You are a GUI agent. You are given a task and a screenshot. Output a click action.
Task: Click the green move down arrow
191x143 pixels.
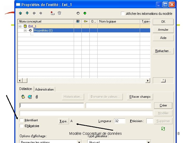coord(27,13)
